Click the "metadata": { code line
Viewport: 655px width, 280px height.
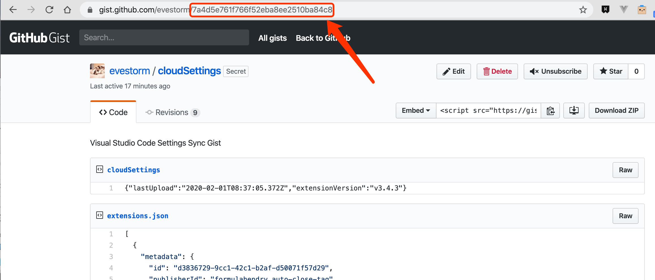tap(167, 257)
